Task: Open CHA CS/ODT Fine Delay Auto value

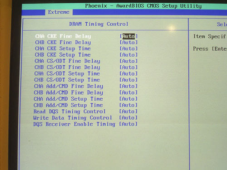Action: [x=128, y=61]
